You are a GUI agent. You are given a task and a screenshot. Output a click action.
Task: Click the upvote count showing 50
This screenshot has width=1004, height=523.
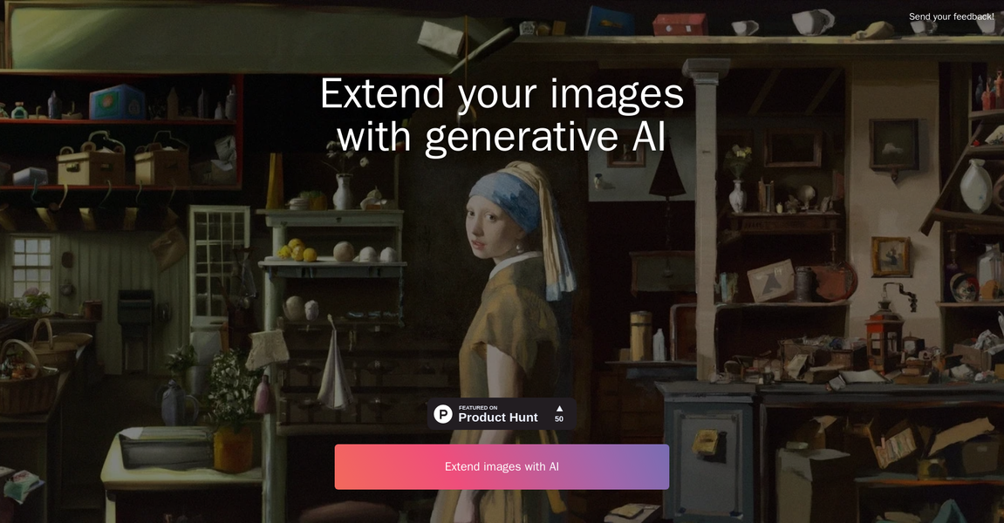(558, 418)
